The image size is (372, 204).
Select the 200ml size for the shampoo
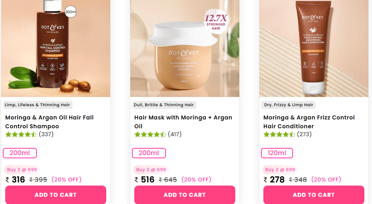[20, 153]
